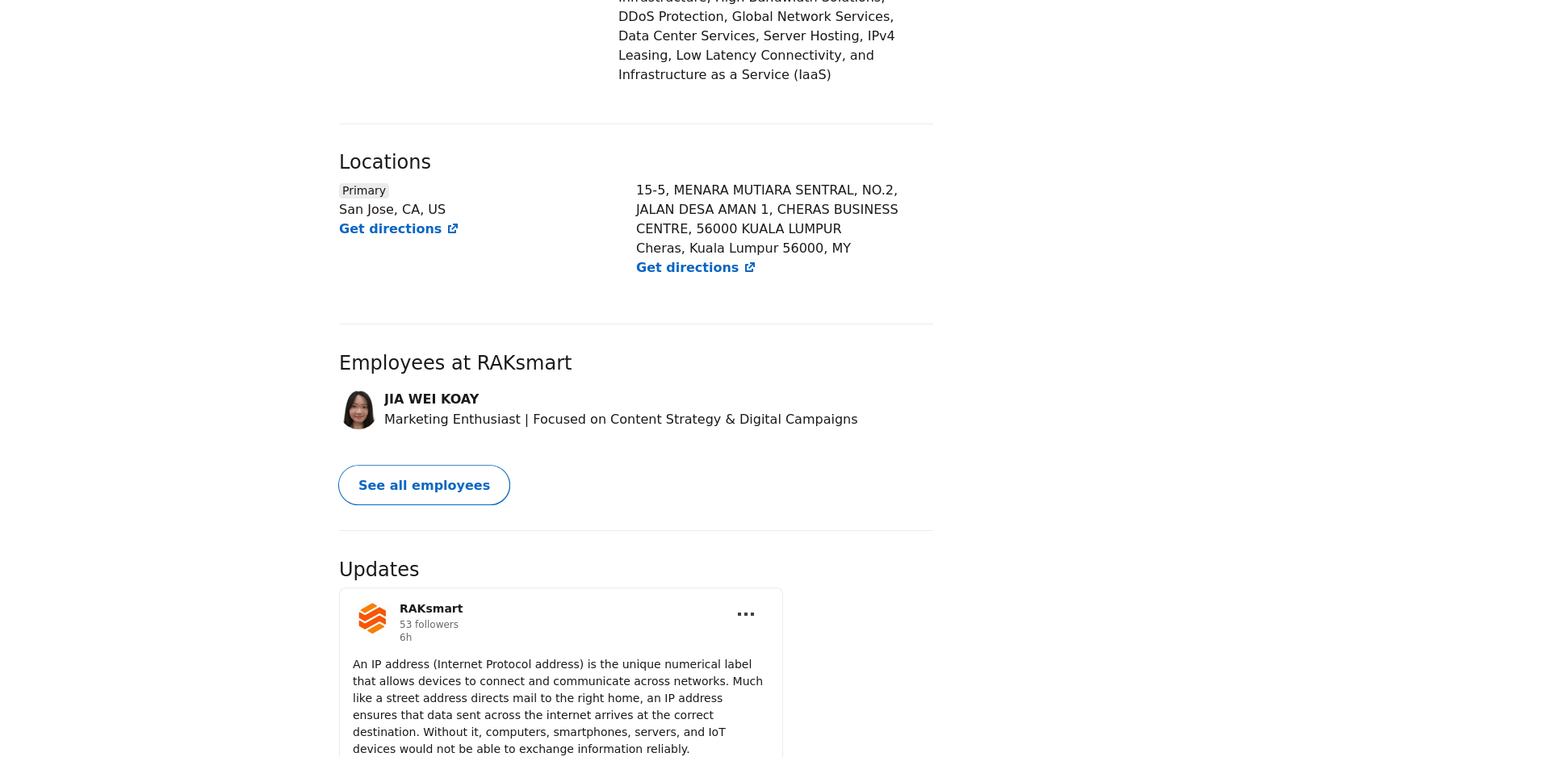Get directions to the Cheras, Kuala Lumpur office
This screenshot has width=1550, height=757.
tap(696, 268)
